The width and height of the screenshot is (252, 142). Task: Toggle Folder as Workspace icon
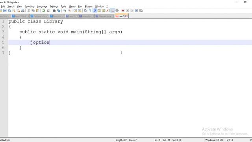(113, 11)
